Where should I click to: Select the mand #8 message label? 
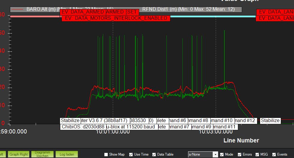tap(199, 121)
